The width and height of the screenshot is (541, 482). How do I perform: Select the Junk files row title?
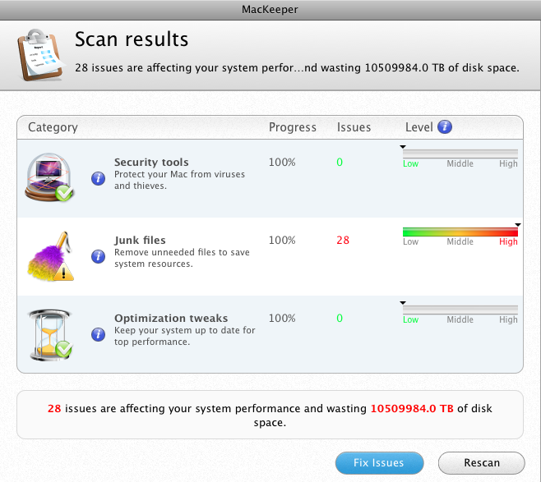click(140, 241)
